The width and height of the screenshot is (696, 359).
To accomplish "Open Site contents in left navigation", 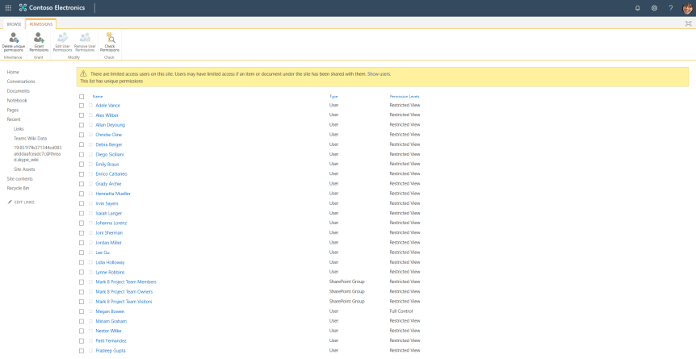I will (x=19, y=178).
